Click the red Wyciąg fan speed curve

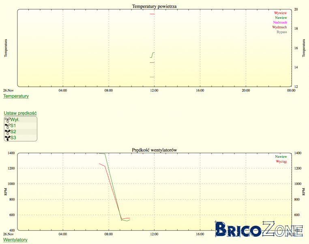[x=112, y=188]
